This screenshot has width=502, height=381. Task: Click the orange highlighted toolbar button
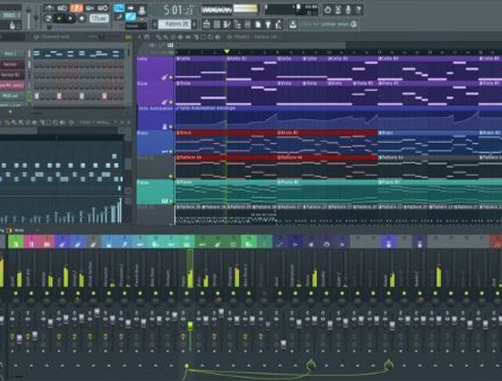click(x=76, y=8)
